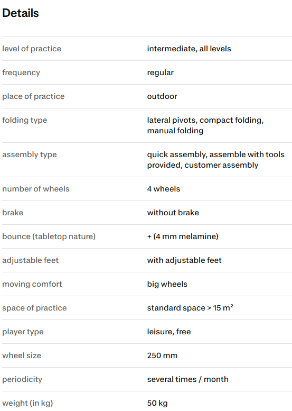Click the Details heading
The image size is (292, 411).
pos(21,13)
